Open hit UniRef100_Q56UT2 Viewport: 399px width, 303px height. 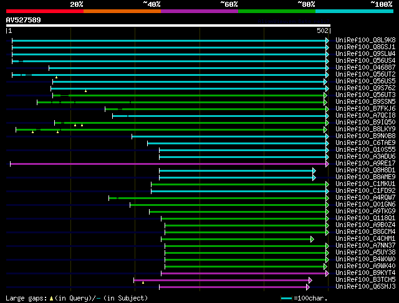pyautogui.click(x=365, y=75)
